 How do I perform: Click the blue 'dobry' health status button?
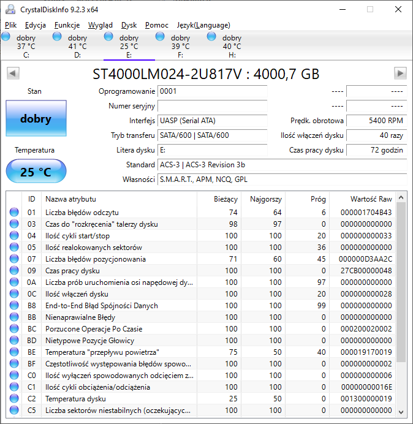36,118
